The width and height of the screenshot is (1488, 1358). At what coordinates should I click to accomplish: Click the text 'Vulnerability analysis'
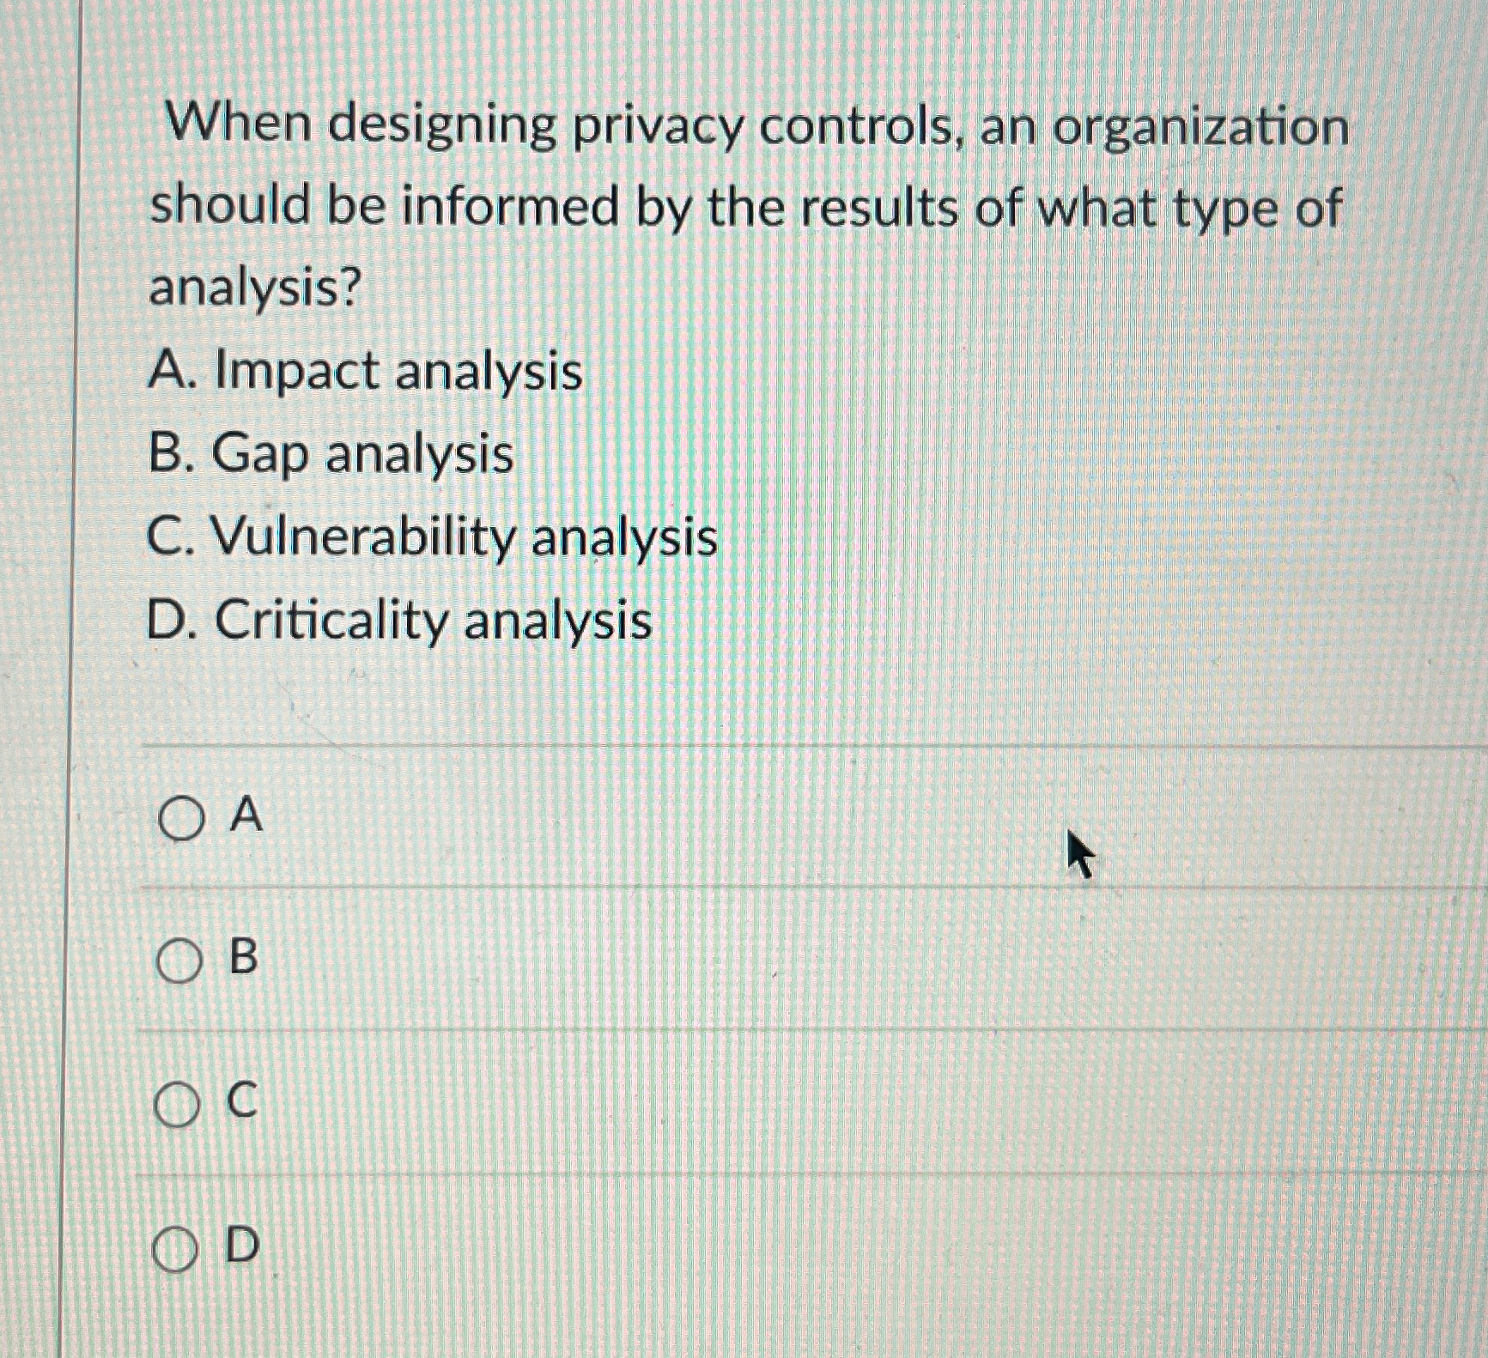tap(434, 538)
